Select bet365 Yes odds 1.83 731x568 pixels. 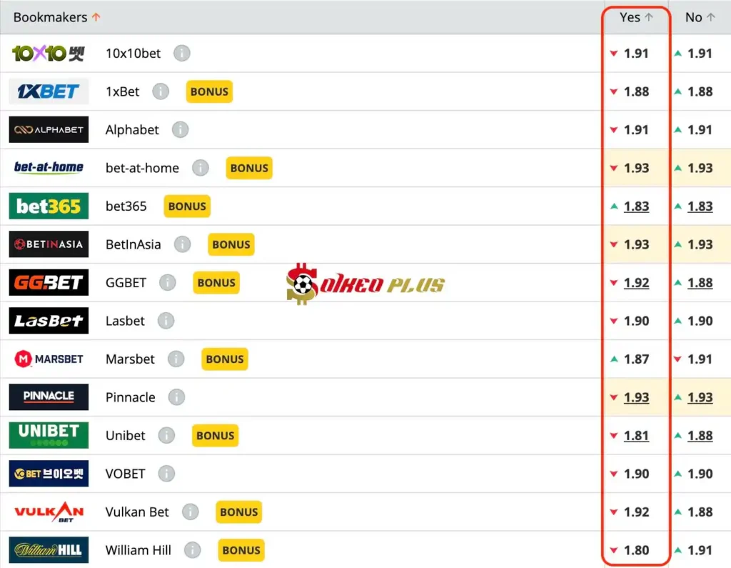[x=636, y=206]
